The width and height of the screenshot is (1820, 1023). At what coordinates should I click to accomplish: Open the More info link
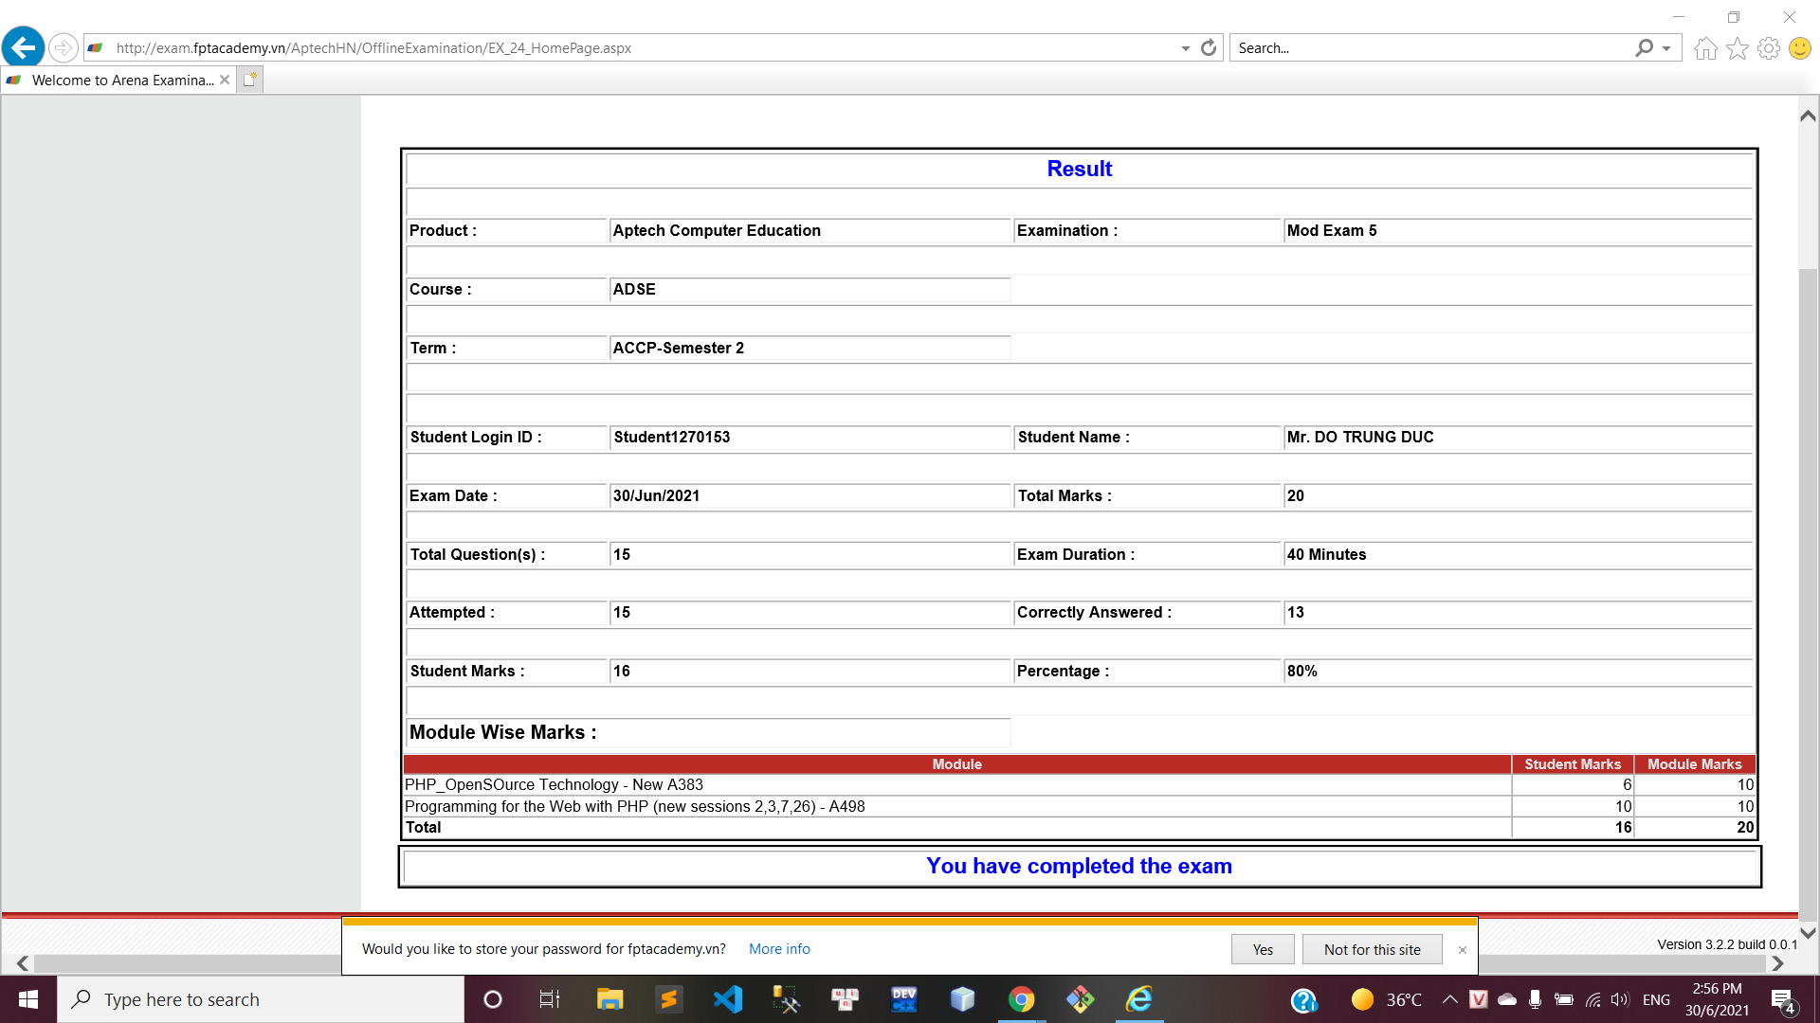(779, 949)
